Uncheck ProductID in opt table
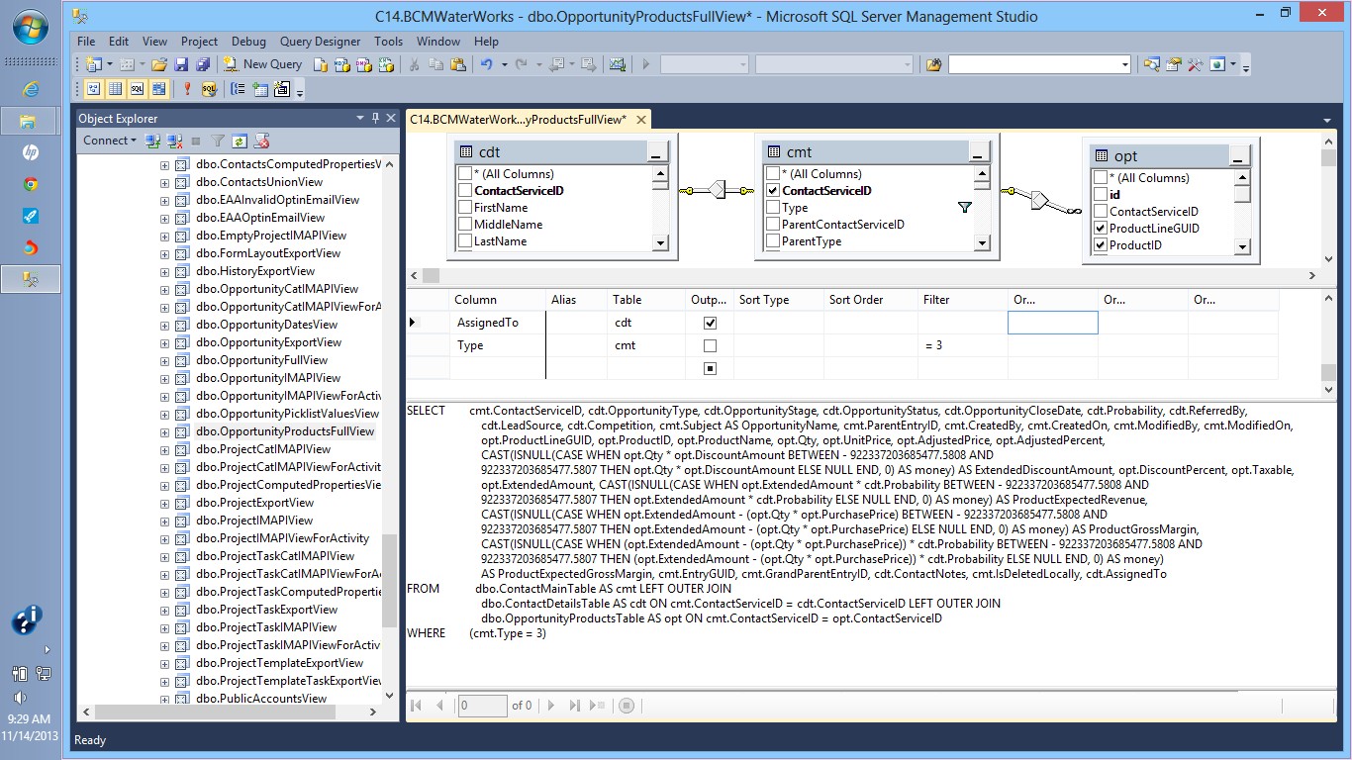 pos(1101,245)
